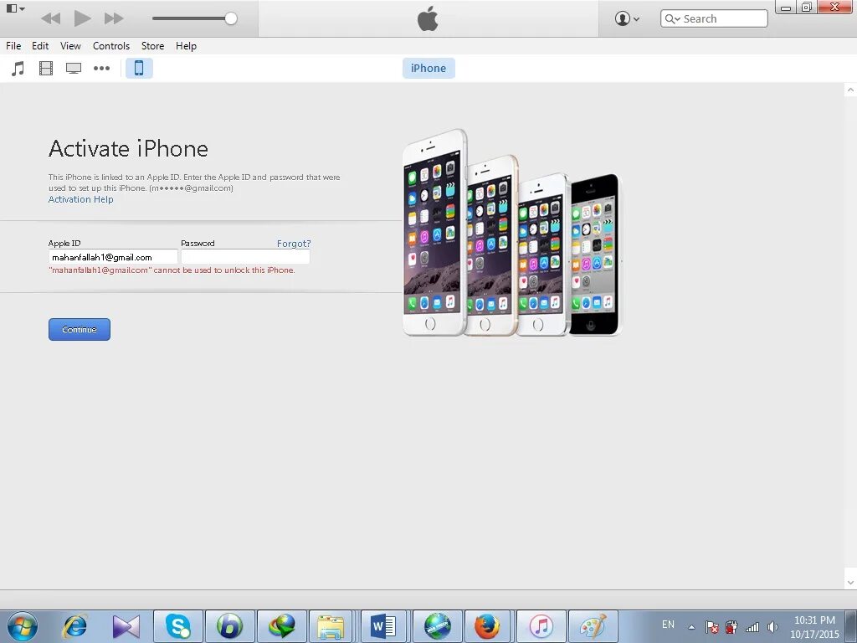Expand the search magnifier options
This screenshot has height=643, width=857.
(x=673, y=18)
